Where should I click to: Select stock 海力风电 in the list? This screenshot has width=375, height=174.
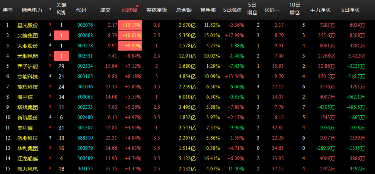click(28, 169)
